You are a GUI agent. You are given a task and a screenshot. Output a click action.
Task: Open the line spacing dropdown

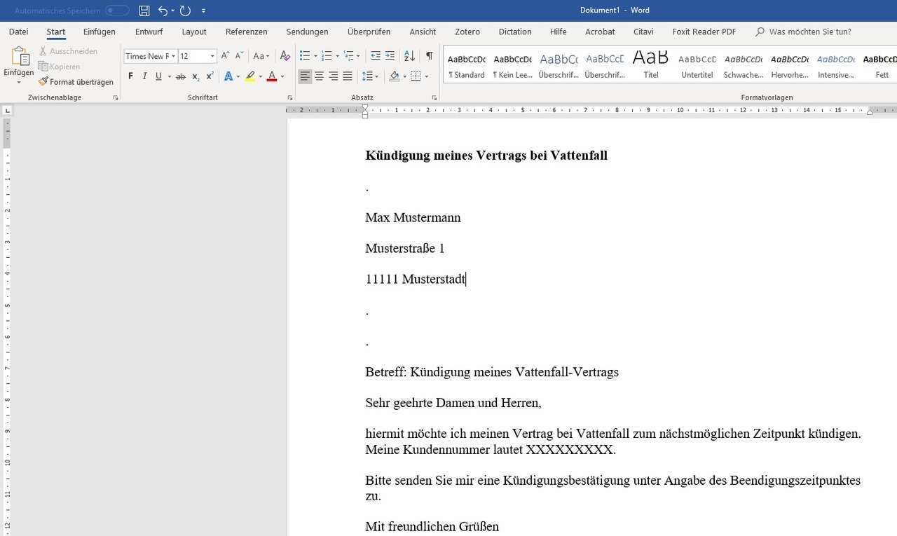369,76
